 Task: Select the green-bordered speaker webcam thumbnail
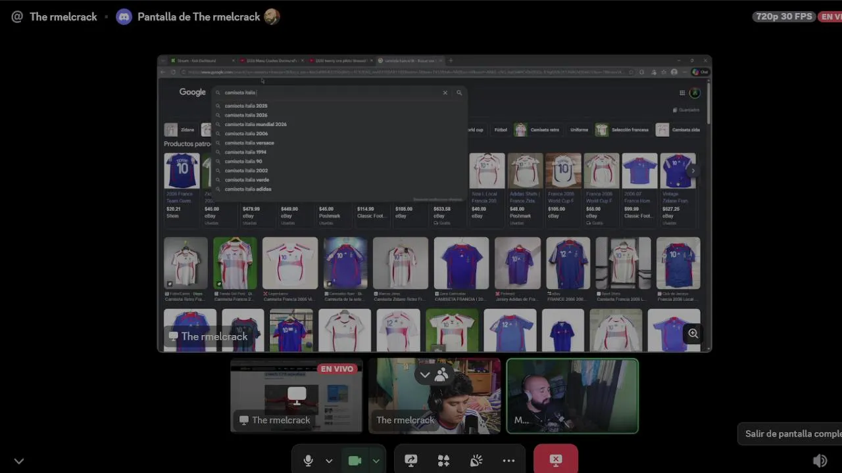572,395
